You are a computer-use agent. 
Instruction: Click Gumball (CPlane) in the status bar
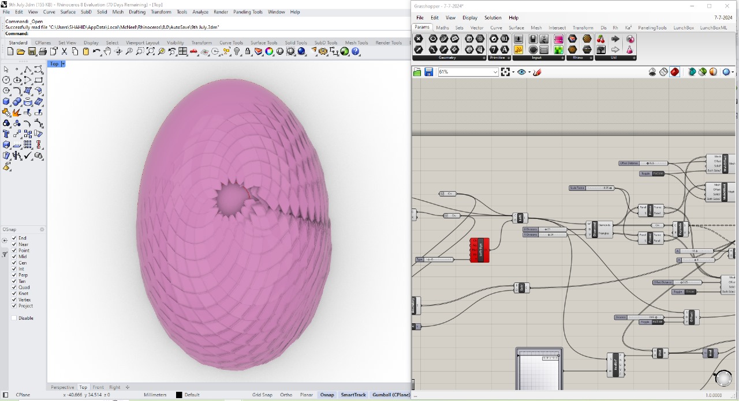(391, 395)
